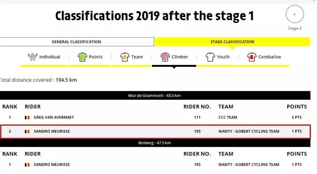Click the Bosberg climb header bar

155,142
